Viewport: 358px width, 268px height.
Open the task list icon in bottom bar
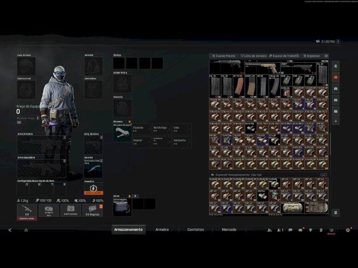tap(331, 230)
